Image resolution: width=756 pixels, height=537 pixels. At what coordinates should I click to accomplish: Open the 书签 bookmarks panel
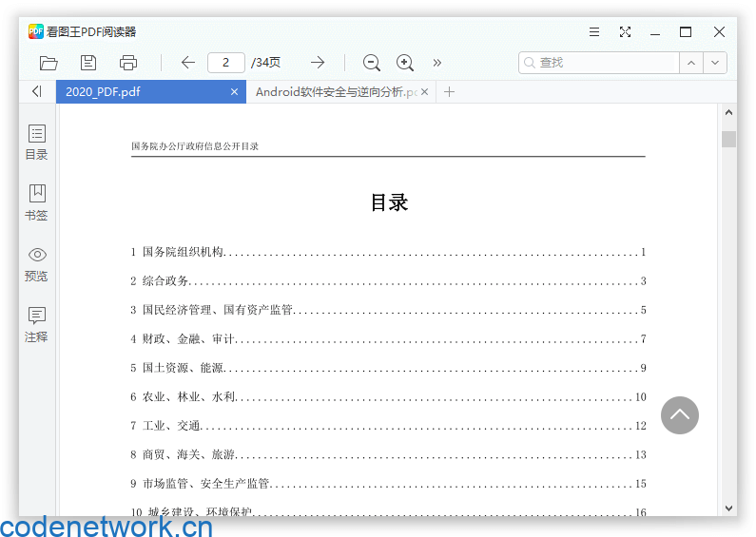(x=37, y=202)
